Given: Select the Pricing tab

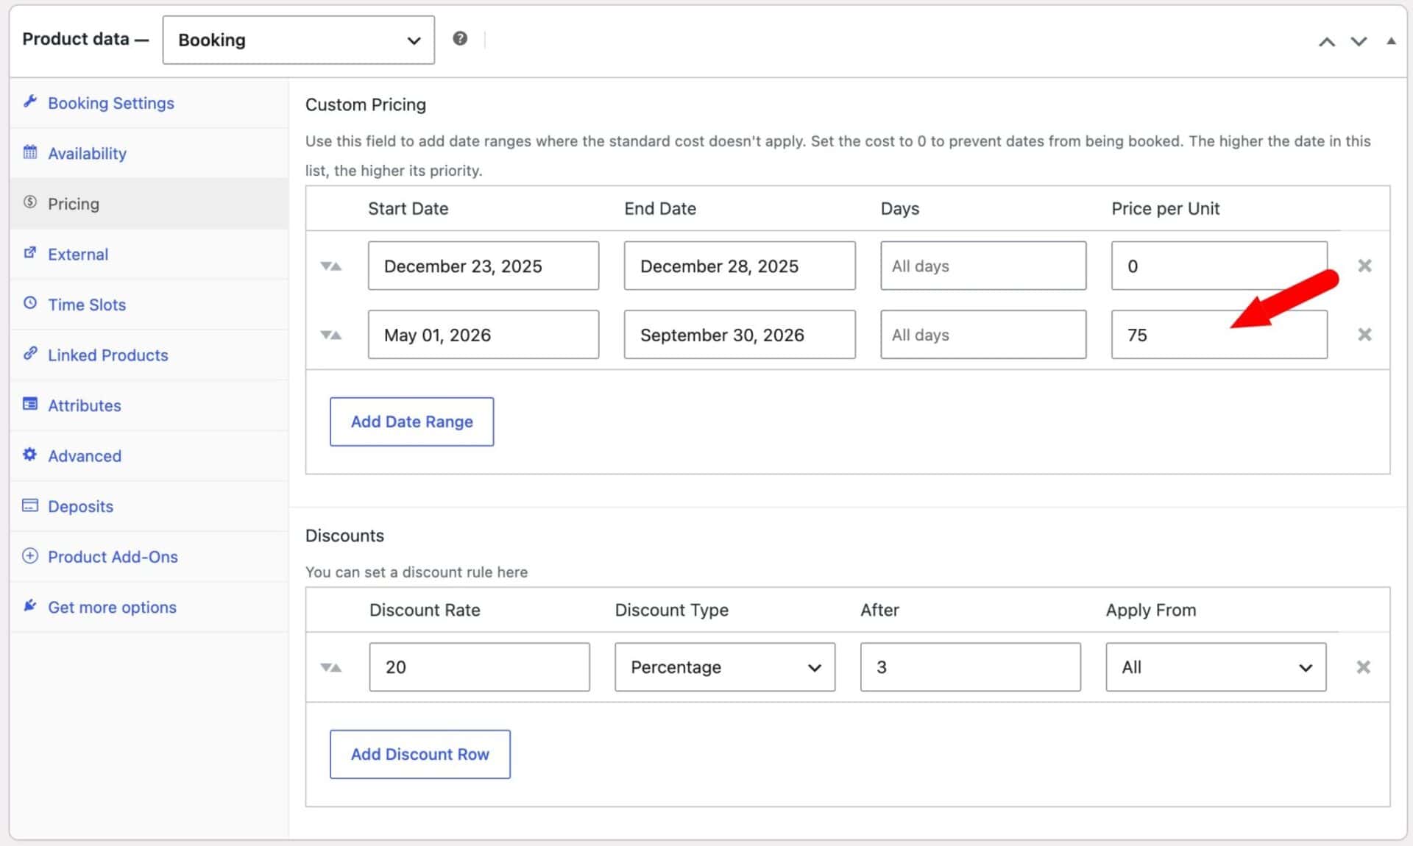Looking at the screenshot, I should click(x=149, y=204).
